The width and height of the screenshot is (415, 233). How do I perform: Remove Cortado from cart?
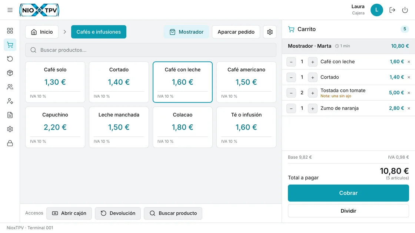point(409,77)
